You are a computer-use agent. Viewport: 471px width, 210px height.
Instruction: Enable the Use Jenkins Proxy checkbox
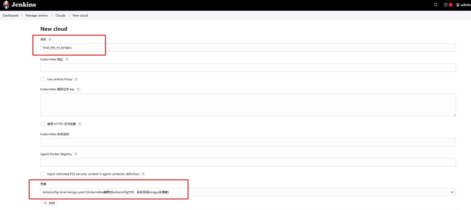[43, 80]
